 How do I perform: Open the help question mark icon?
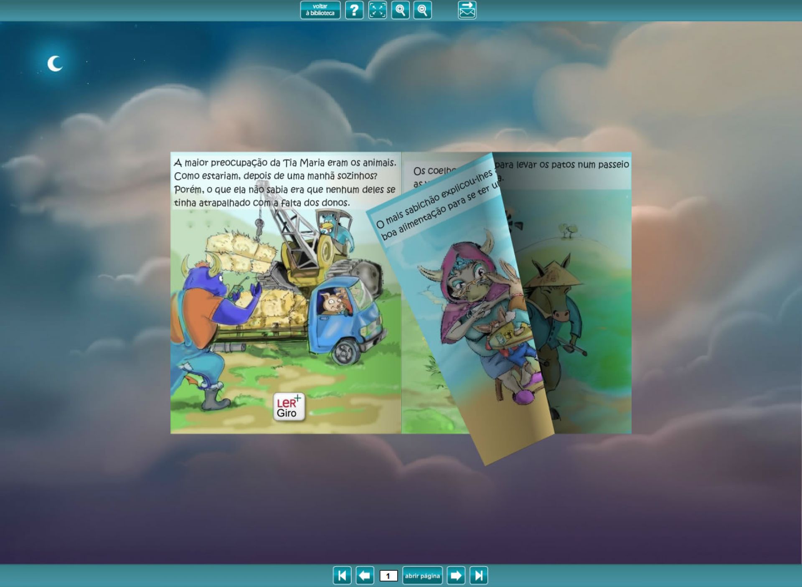click(354, 10)
